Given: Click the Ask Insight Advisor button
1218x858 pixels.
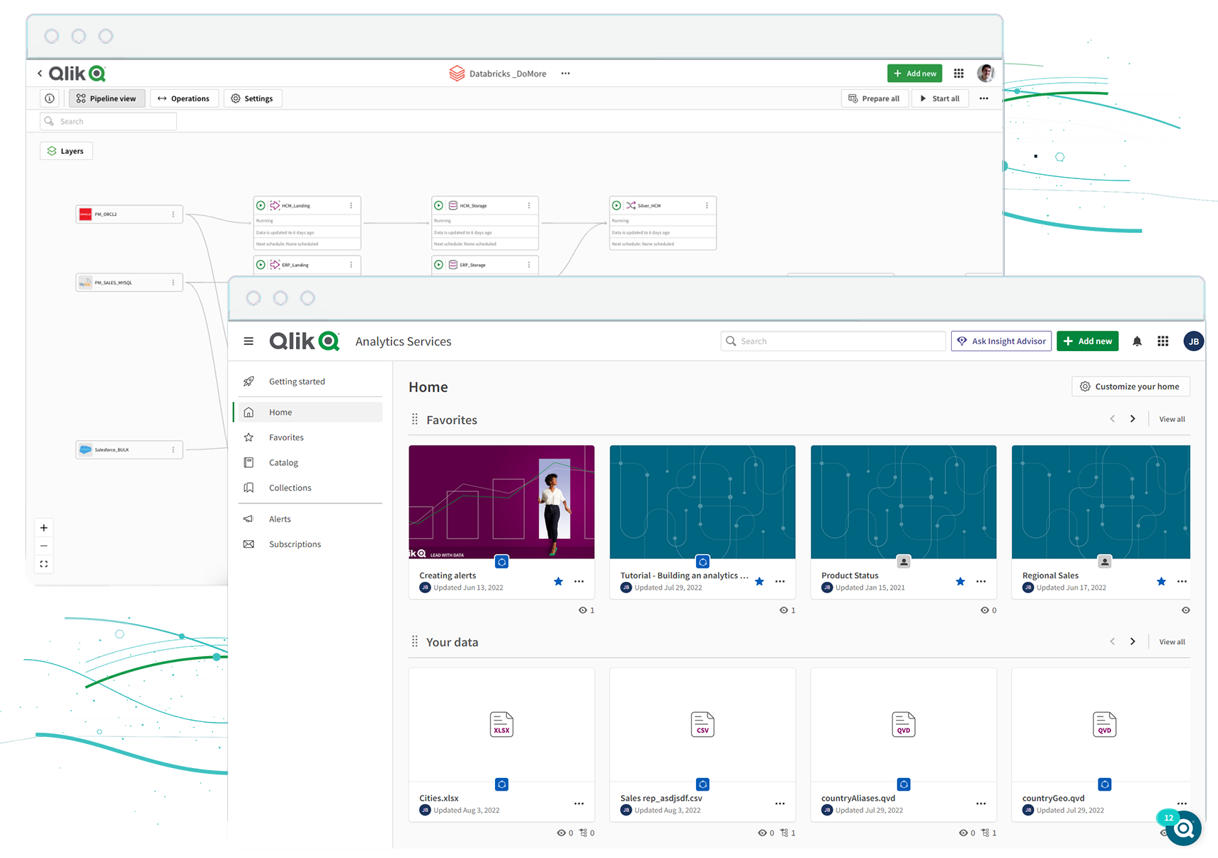Looking at the screenshot, I should tap(1001, 341).
